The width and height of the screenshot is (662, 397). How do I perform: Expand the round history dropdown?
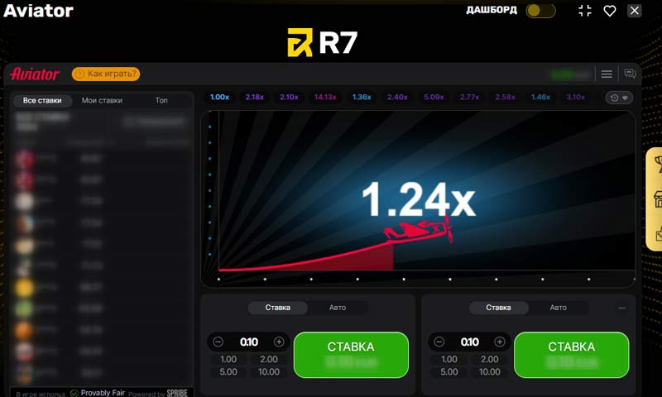click(619, 98)
